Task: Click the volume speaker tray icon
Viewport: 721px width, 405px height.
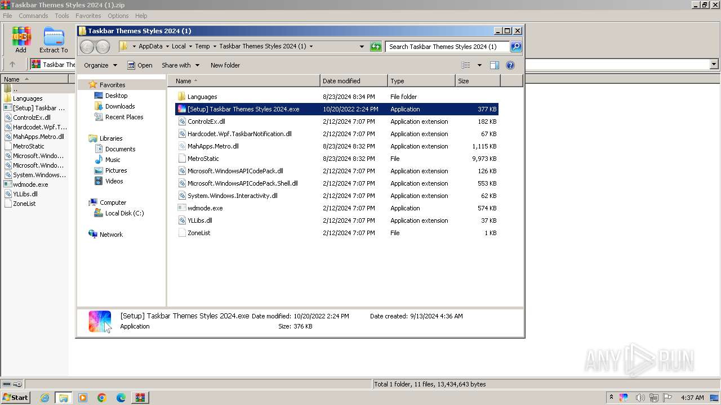Action: [x=640, y=398]
